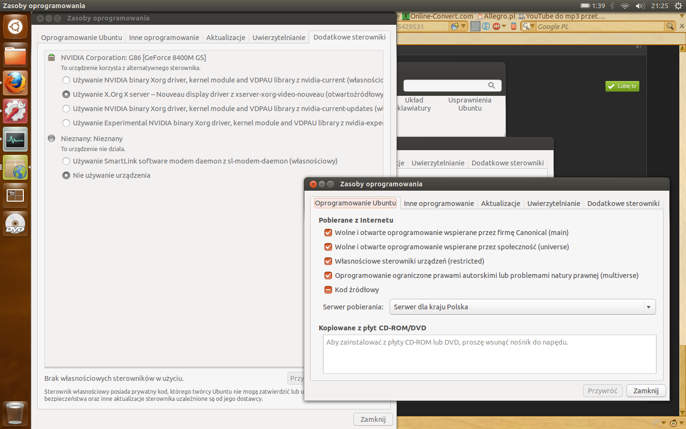Open the Workspace Switcher launcher icon
686x429 pixels.
[x=15, y=195]
